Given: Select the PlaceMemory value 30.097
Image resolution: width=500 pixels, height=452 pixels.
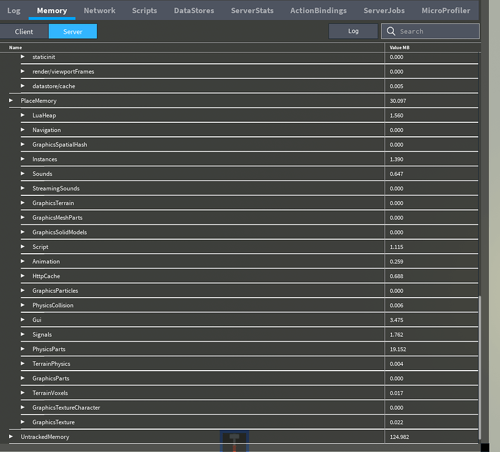Looking at the screenshot, I should (x=398, y=101).
